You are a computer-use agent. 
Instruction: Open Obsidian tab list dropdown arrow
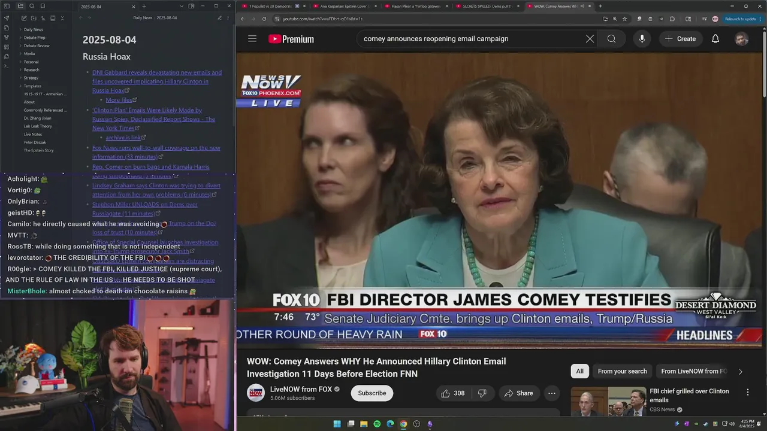(x=182, y=6)
